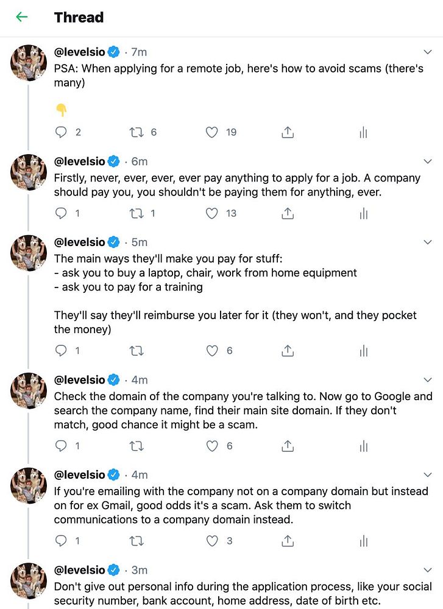Image resolution: width=443 pixels, height=609 pixels.
Task: Share the PSA remote job scams tweet
Action: [x=288, y=132]
